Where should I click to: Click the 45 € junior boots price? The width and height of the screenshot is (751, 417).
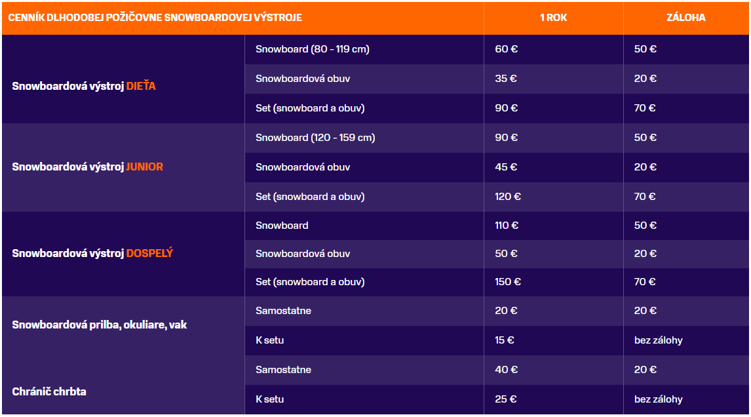tap(506, 167)
